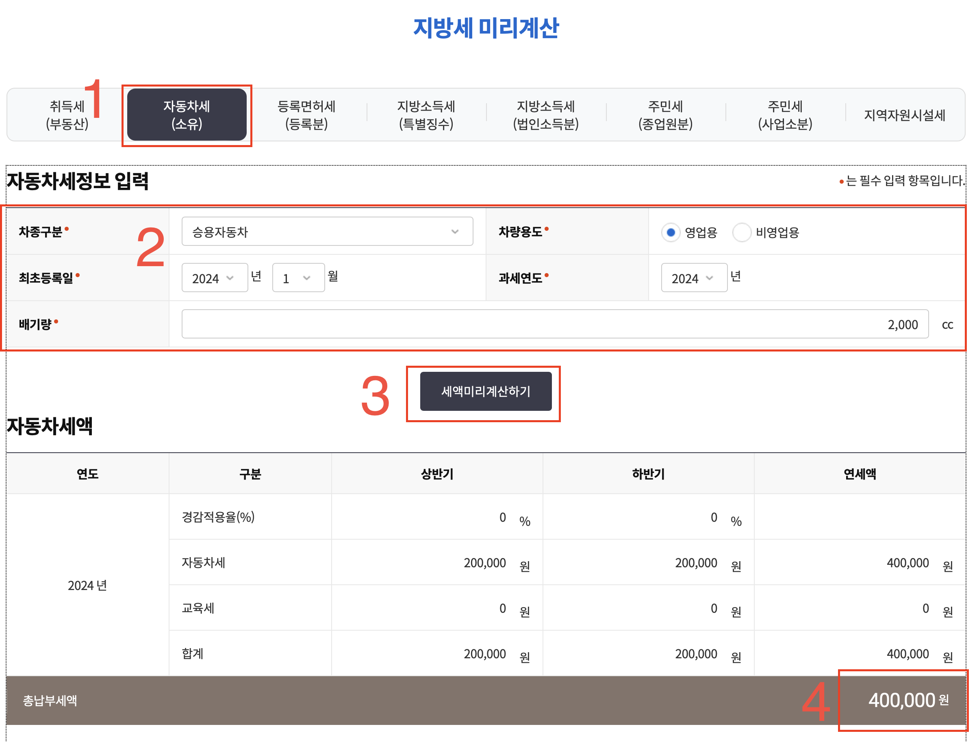Click the 배기량 cc input field
Image resolution: width=977 pixels, height=742 pixels.
click(x=554, y=324)
